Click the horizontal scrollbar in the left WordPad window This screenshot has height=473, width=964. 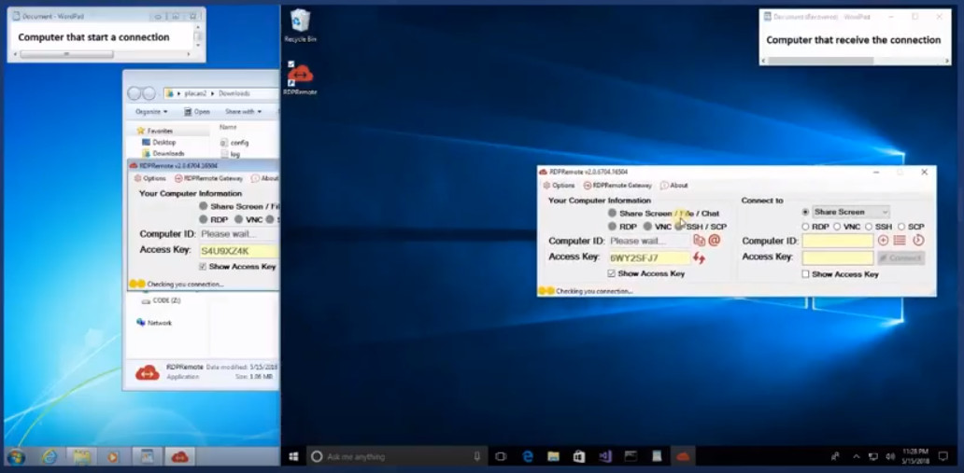point(66,54)
